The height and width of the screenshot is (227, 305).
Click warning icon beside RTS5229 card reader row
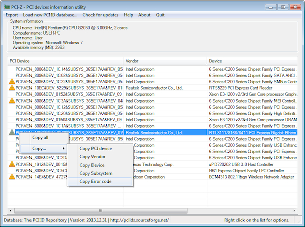12,88
